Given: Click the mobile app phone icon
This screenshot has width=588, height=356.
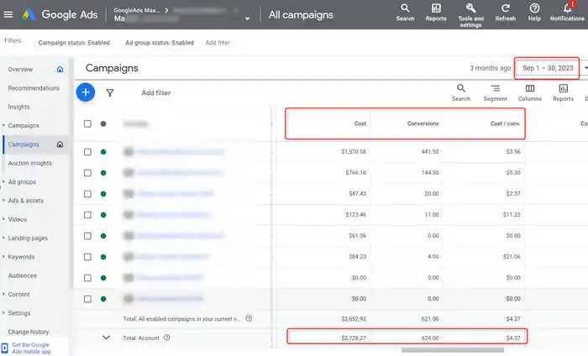Looking at the screenshot, I should tap(4, 348).
